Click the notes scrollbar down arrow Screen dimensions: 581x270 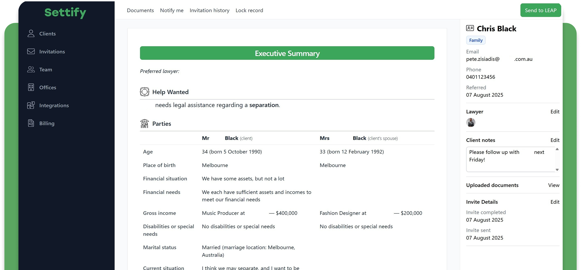[x=557, y=170]
